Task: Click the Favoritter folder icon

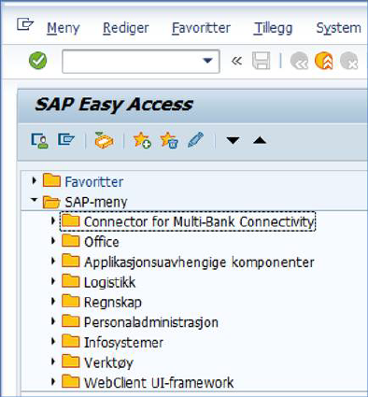Action: pyautogui.click(x=51, y=180)
